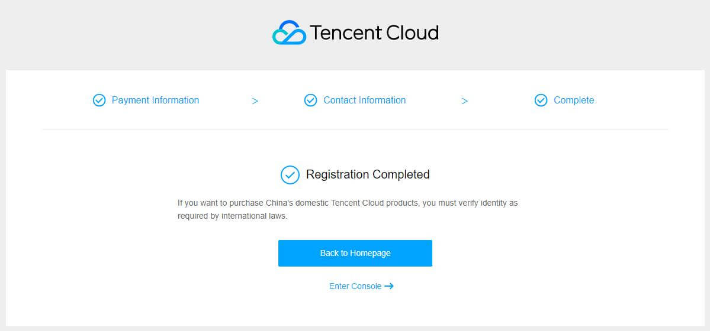Viewport: 710px width, 331px height.
Task: Click the Contact Information checkmark icon
Action: click(x=311, y=100)
